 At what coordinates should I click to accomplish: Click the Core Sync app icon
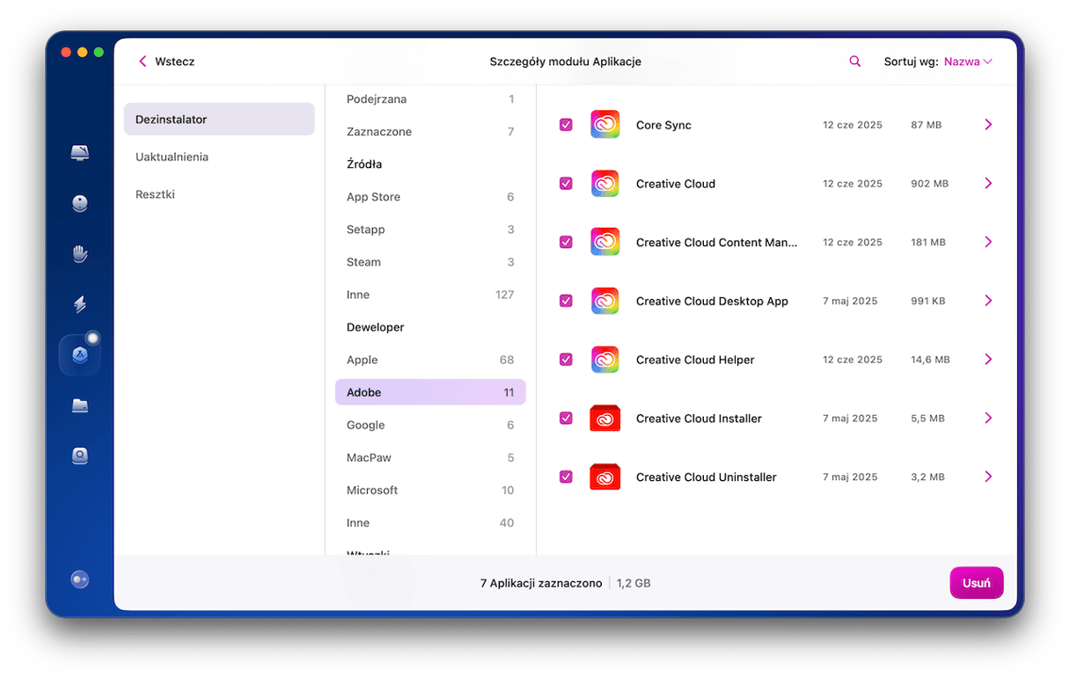click(605, 125)
